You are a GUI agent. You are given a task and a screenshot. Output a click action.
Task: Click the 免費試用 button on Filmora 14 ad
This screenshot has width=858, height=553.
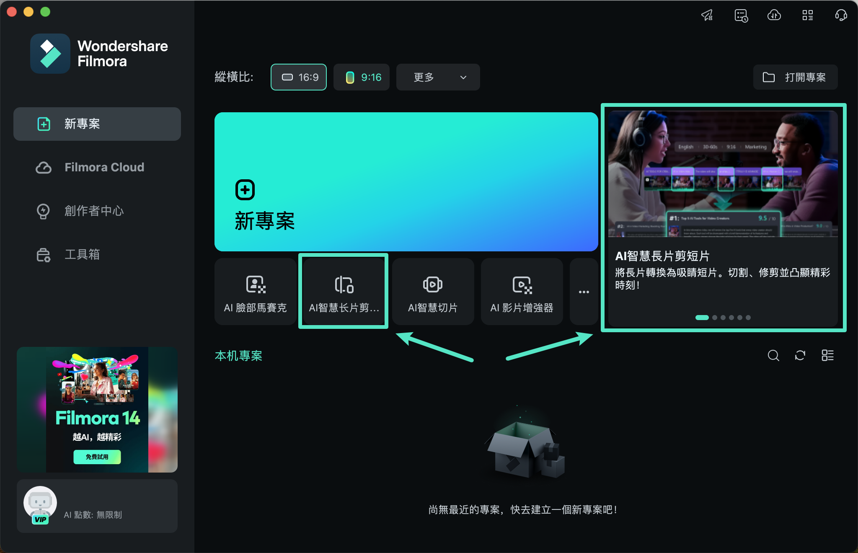[97, 457]
